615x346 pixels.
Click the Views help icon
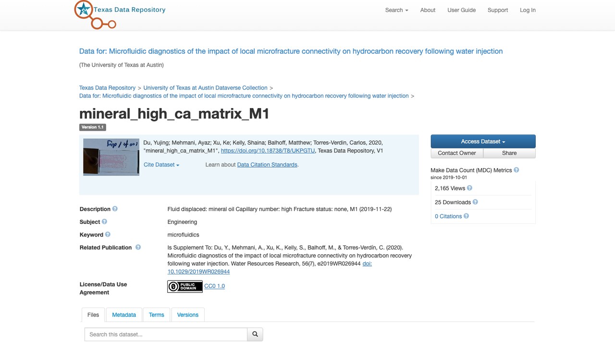(469, 188)
